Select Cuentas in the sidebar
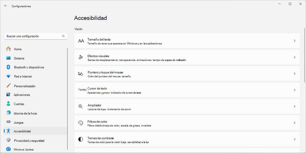The image size is (306, 153). coord(36,104)
